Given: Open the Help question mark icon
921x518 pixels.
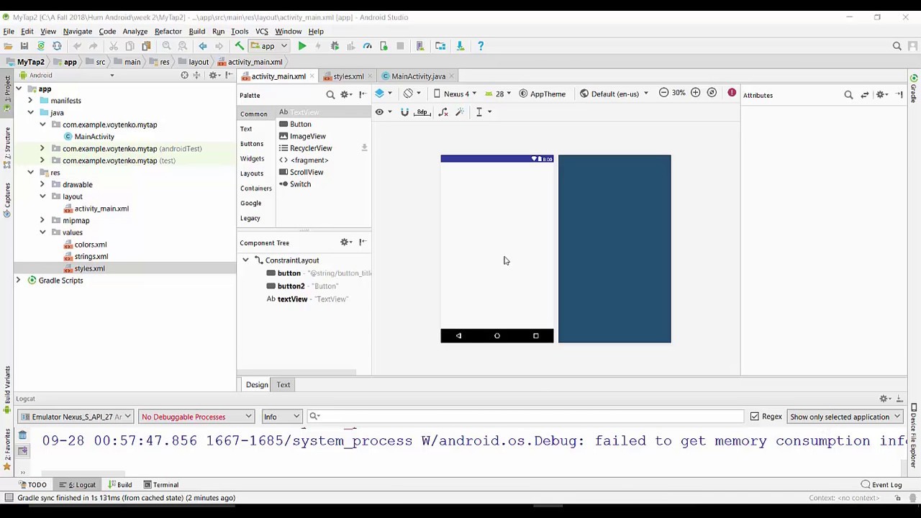Looking at the screenshot, I should click(481, 46).
